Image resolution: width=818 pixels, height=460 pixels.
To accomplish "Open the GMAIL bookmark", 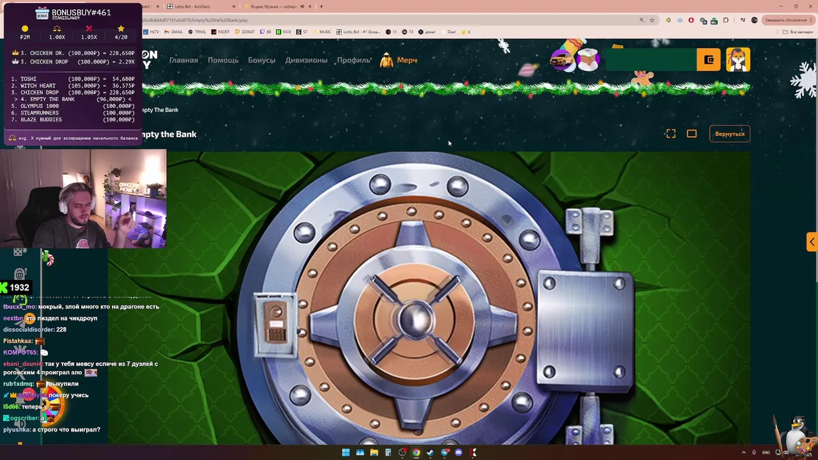I will pos(173,32).
